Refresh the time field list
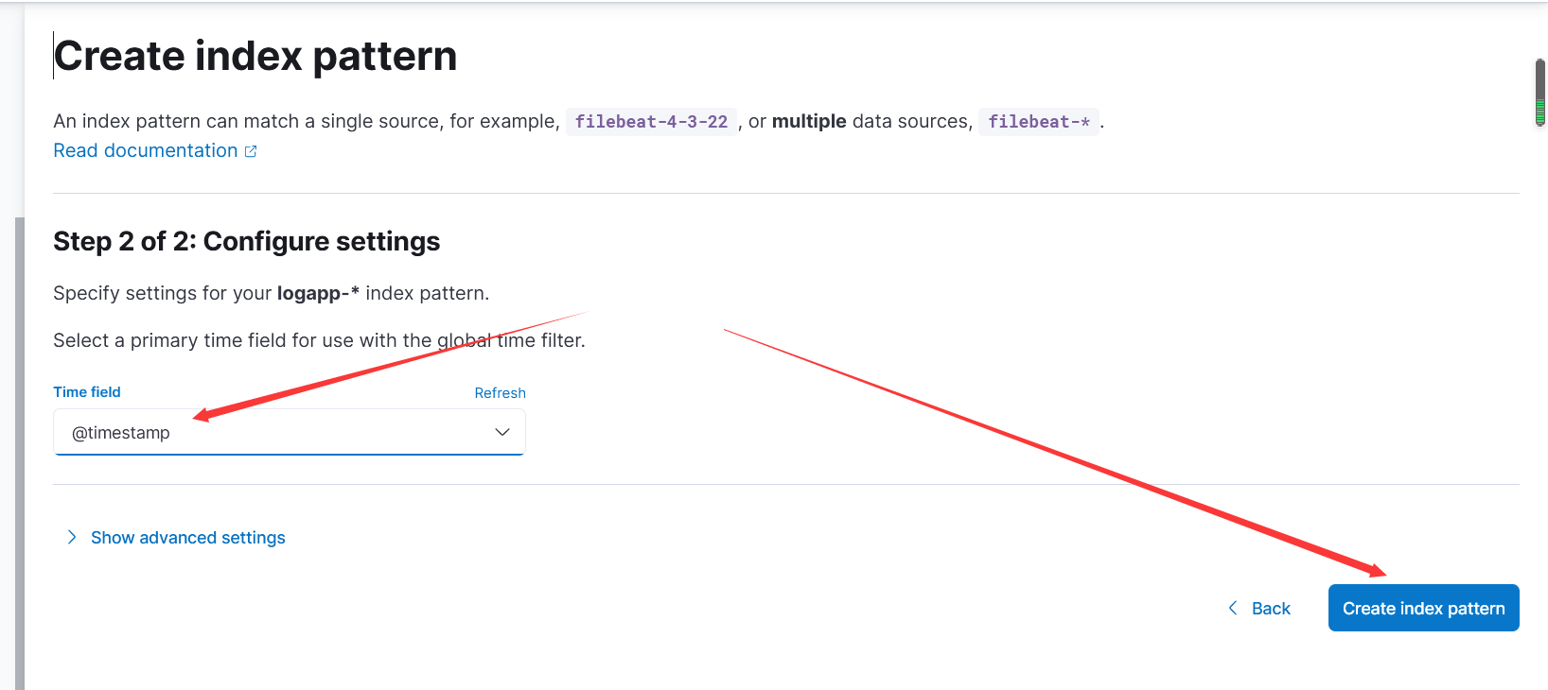 [500, 393]
